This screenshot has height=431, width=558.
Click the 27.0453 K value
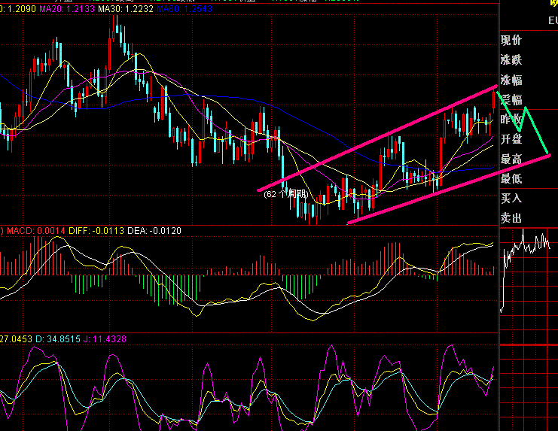point(16,339)
